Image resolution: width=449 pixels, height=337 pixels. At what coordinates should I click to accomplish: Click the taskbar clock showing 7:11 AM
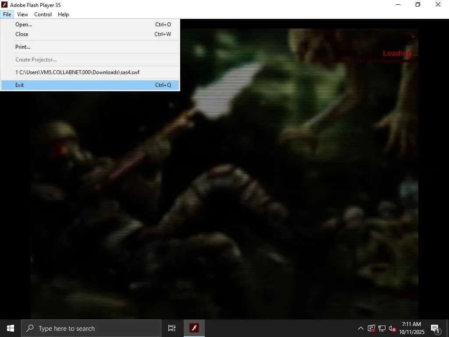(411, 328)
